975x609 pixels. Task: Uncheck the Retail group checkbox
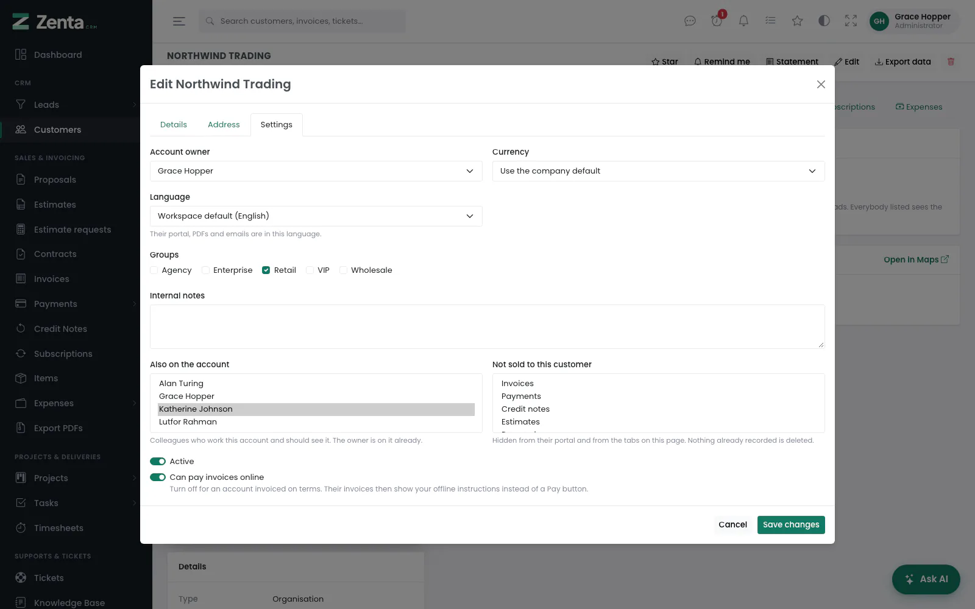[266, 270]
